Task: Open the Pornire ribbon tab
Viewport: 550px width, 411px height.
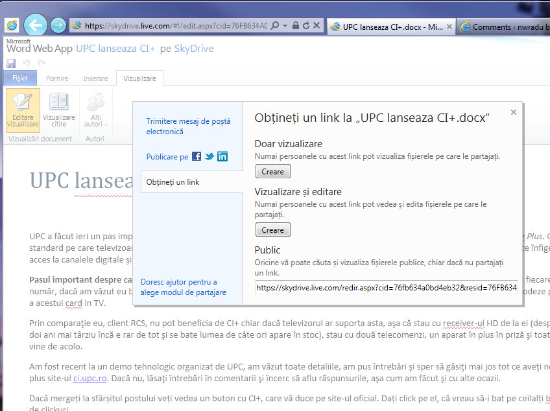Action: 57,78
